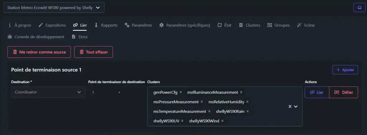This screenshot has width=367, height=135.
Task: Remove msIlluminanceMeasurement cluster tag
Action: pos(241,92)
